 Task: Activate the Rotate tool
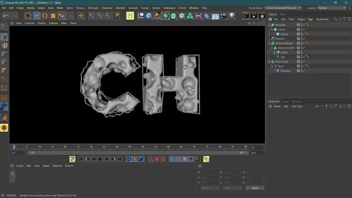tap(45, 16)
